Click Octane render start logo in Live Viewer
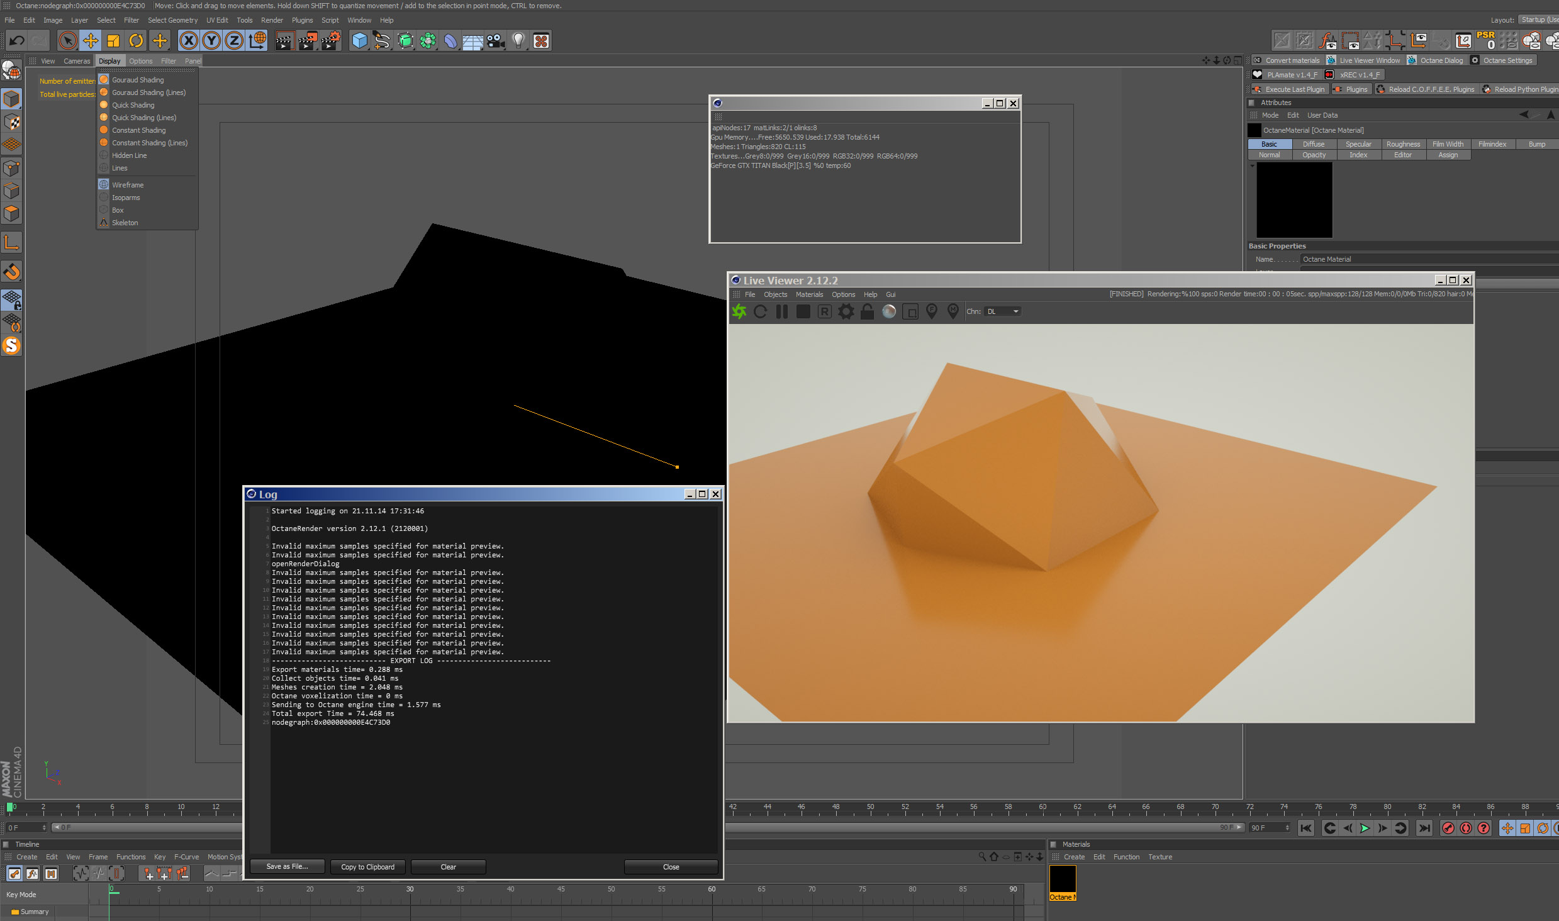The image size is (1559, 921). click(739, 311)
